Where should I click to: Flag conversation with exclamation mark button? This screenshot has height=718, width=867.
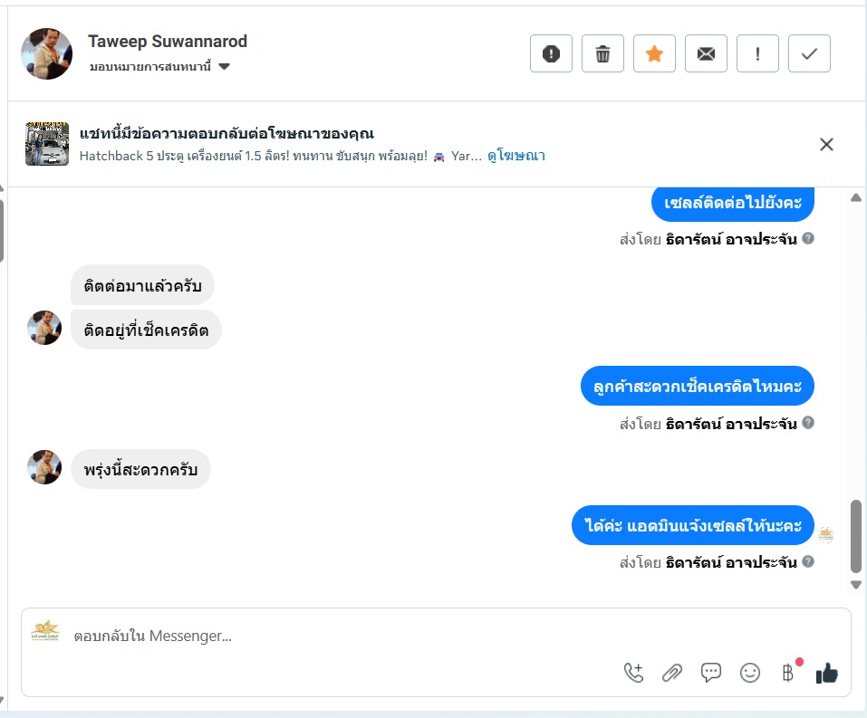pos(757,54)
